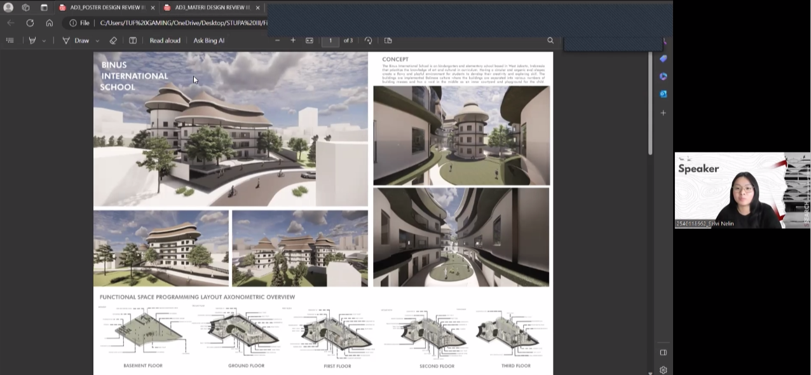Viewport: 811px width, 375px height.
Task: Click the PDF vertical scrollbar thumb
Action: coord(650,104)
